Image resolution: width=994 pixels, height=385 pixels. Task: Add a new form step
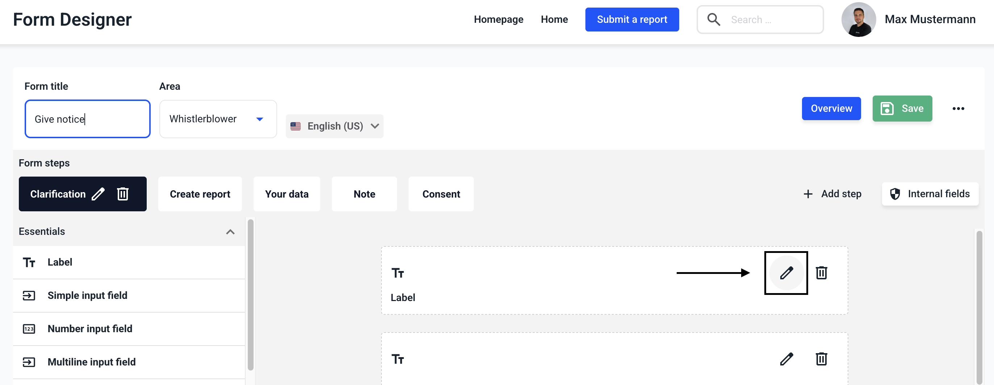(x=832, y=194)
